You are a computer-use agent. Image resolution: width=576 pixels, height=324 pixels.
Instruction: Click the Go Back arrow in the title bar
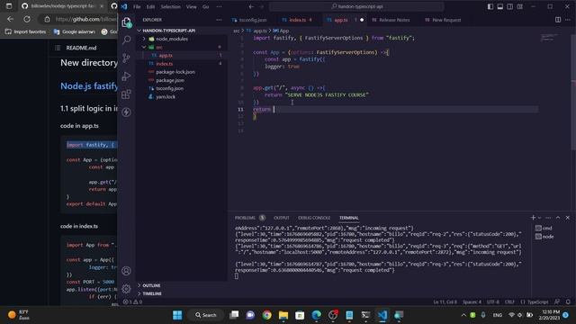pos(251,6)
